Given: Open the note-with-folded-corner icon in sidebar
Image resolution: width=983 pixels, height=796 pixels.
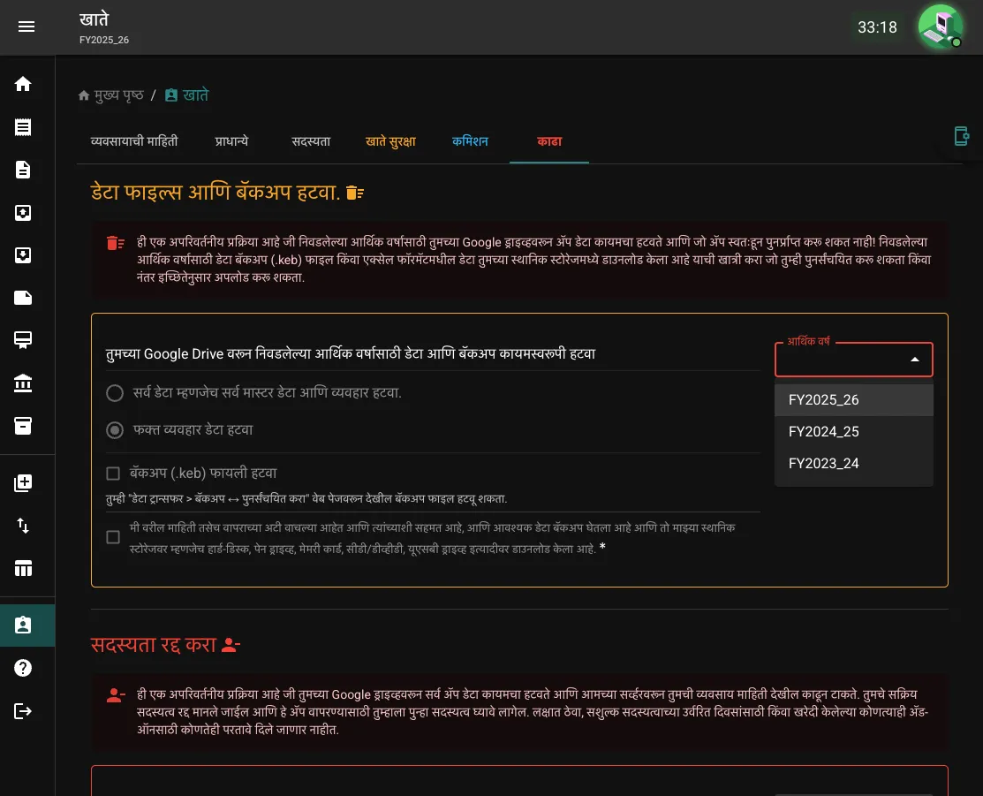Looking at the screenshot, I should coord(23,298).
